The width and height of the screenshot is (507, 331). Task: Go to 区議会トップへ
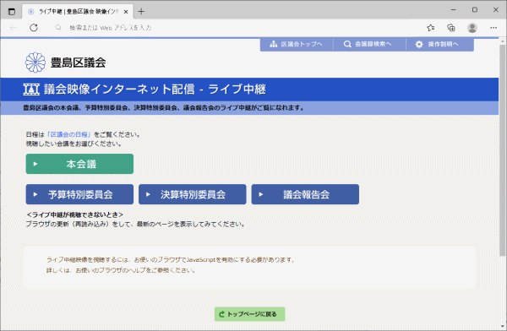click(297, 44)
